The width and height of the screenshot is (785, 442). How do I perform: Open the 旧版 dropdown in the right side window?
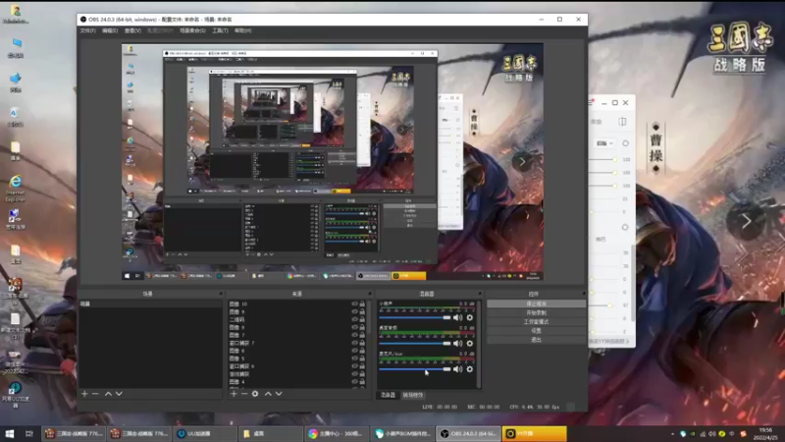pyautogui.click(x=604, y=143)
